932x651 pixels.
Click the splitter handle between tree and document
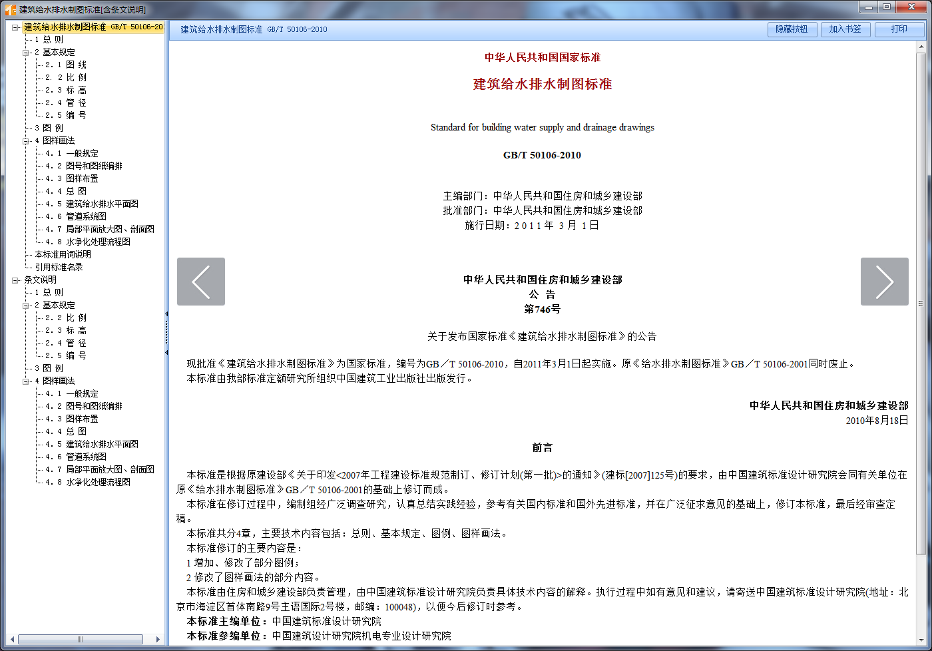[166, 333]
